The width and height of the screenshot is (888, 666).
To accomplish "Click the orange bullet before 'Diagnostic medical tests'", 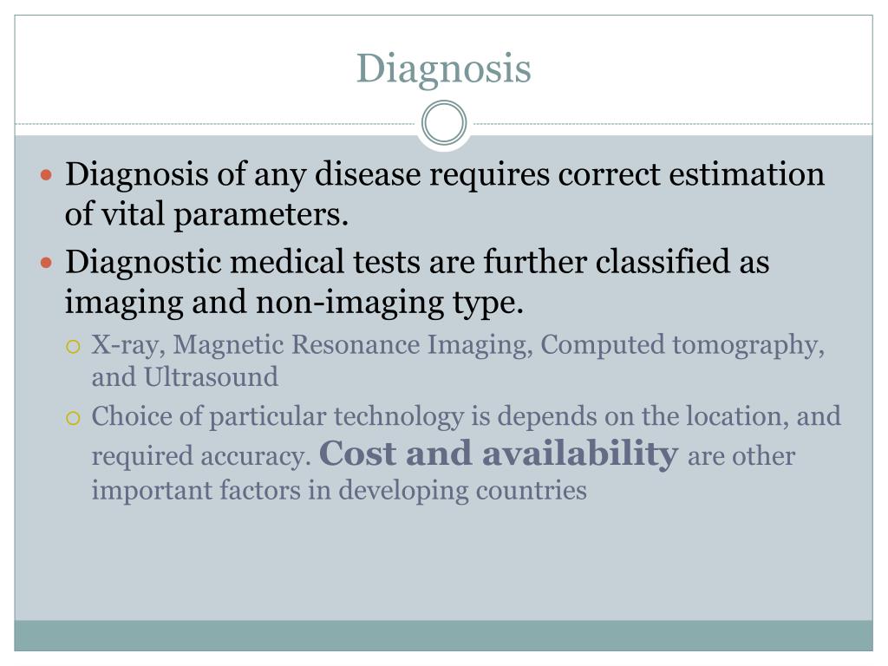I will (x=47, y=263).
